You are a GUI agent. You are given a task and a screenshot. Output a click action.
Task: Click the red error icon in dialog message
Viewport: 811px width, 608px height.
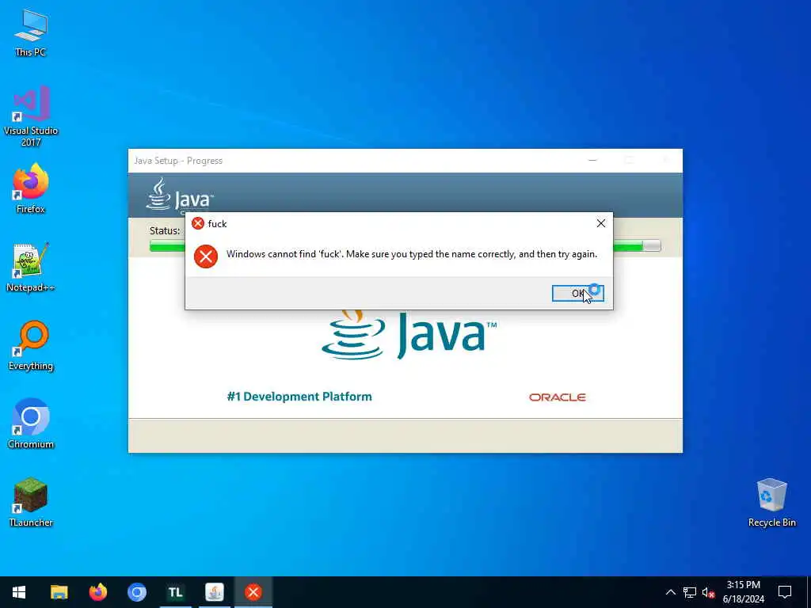click(206, 256)
